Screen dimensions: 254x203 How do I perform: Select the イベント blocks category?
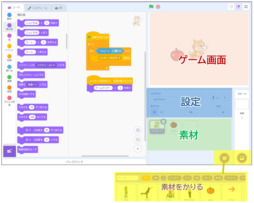tap(9, 47)
